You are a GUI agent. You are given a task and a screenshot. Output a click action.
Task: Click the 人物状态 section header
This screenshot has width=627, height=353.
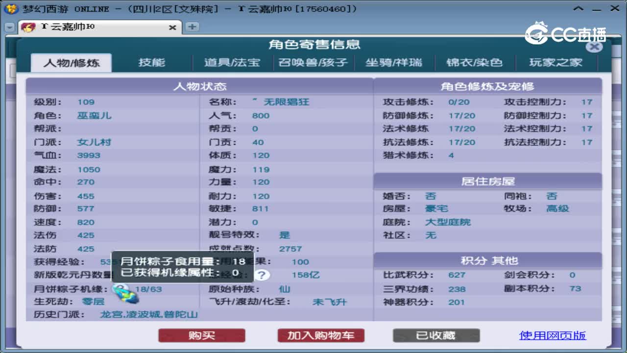coord(200,86)
